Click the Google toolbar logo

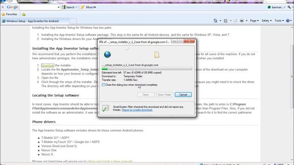(12, 7)
